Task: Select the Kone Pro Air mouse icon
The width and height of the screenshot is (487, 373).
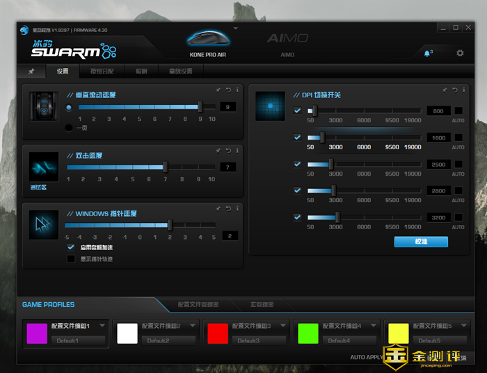Action: tap(208, 38)
